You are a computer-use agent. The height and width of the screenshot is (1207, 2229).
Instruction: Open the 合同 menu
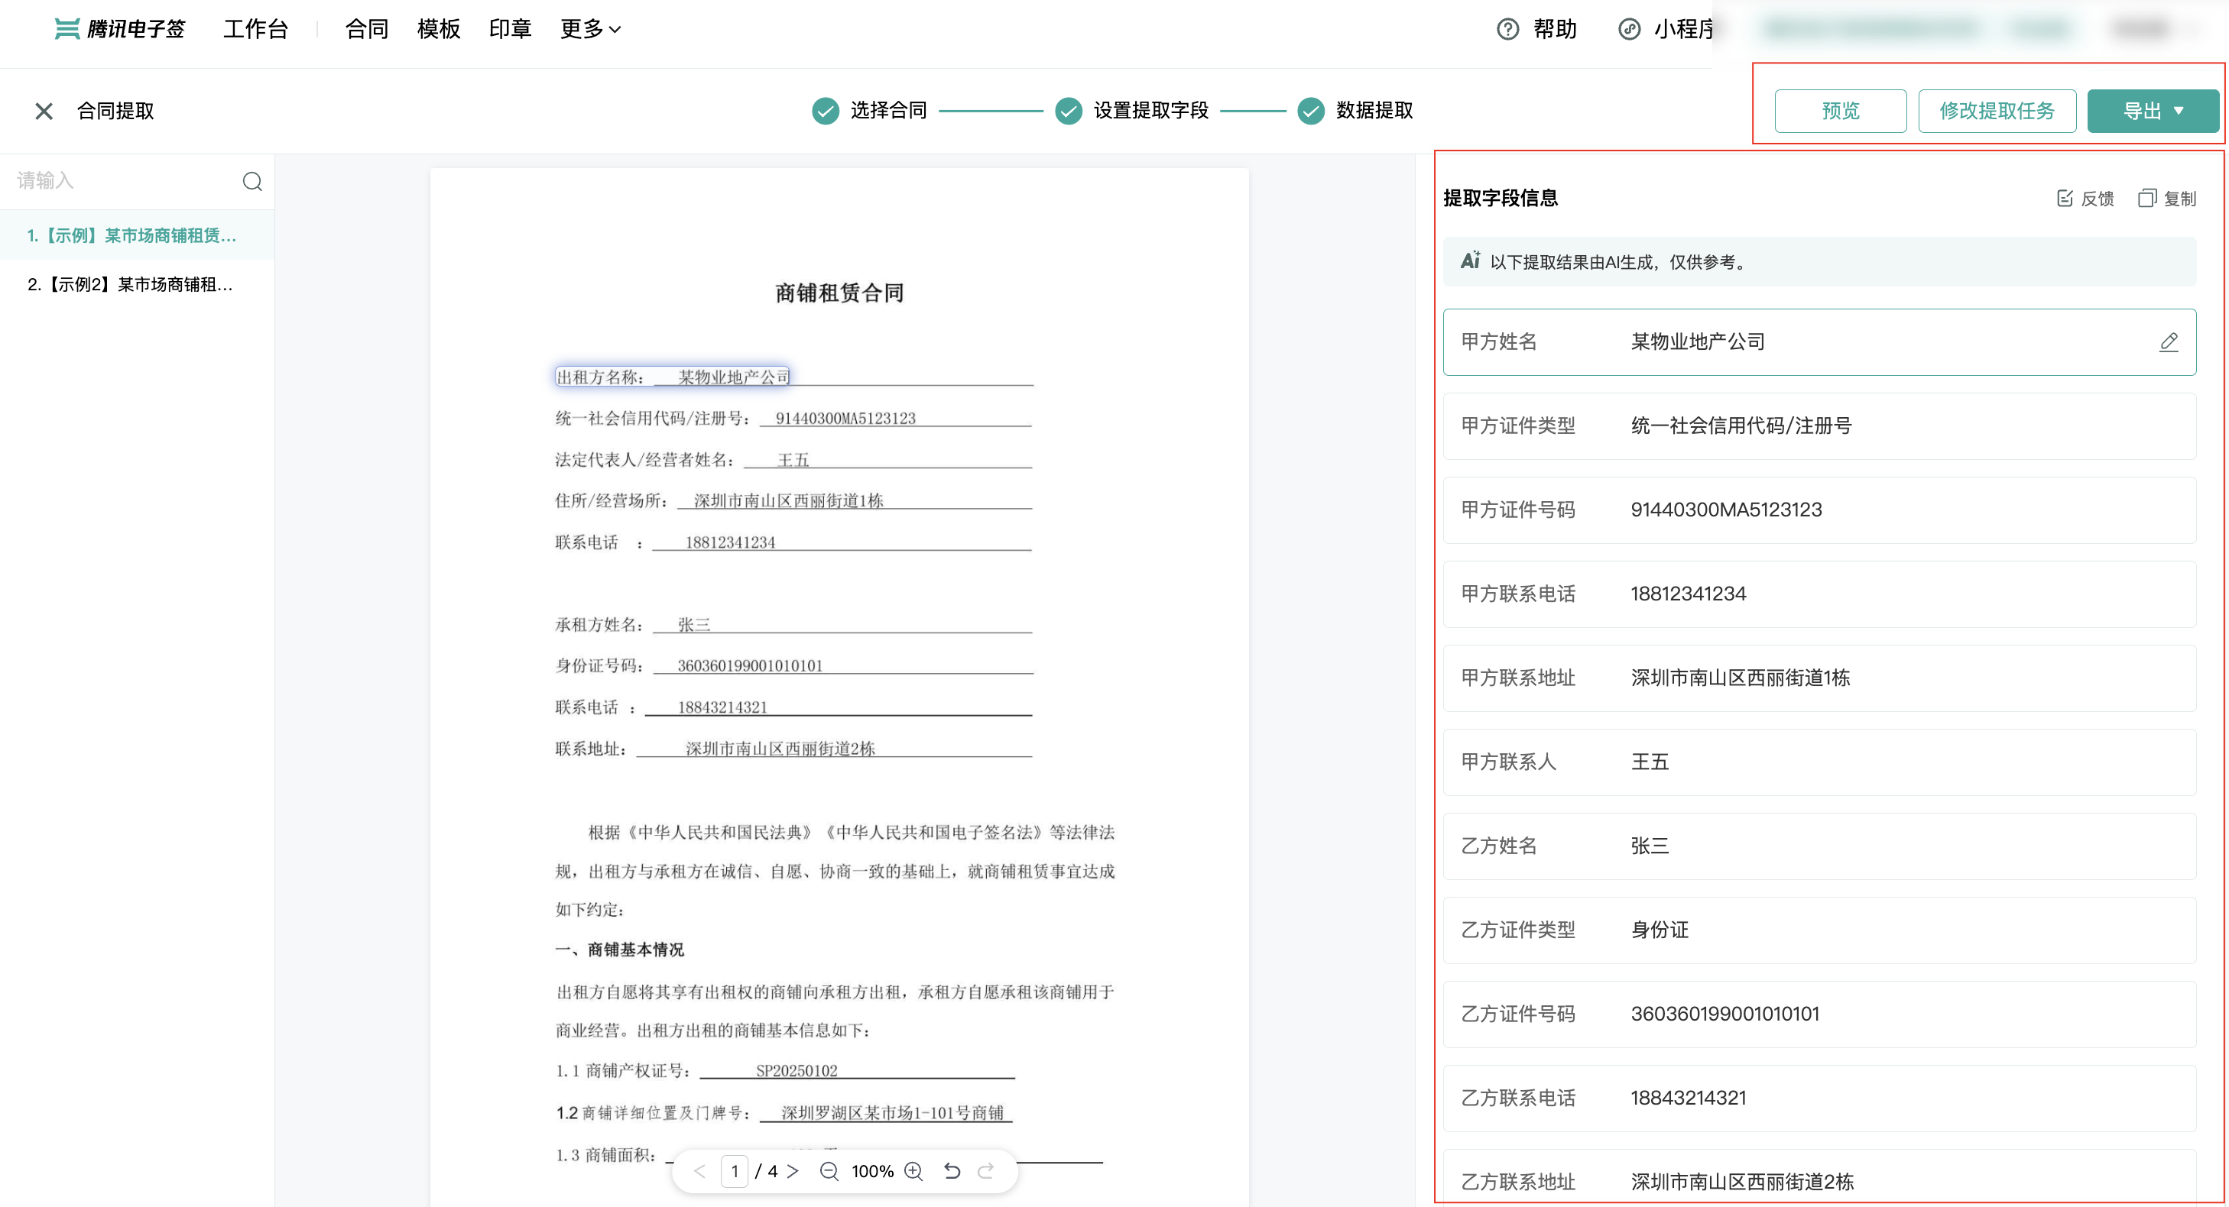(x=367, y=29)
